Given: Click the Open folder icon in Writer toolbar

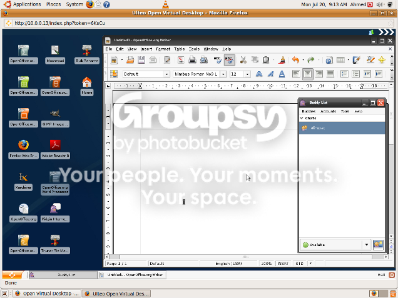Looking at the screenshot, I should point(130,60).
